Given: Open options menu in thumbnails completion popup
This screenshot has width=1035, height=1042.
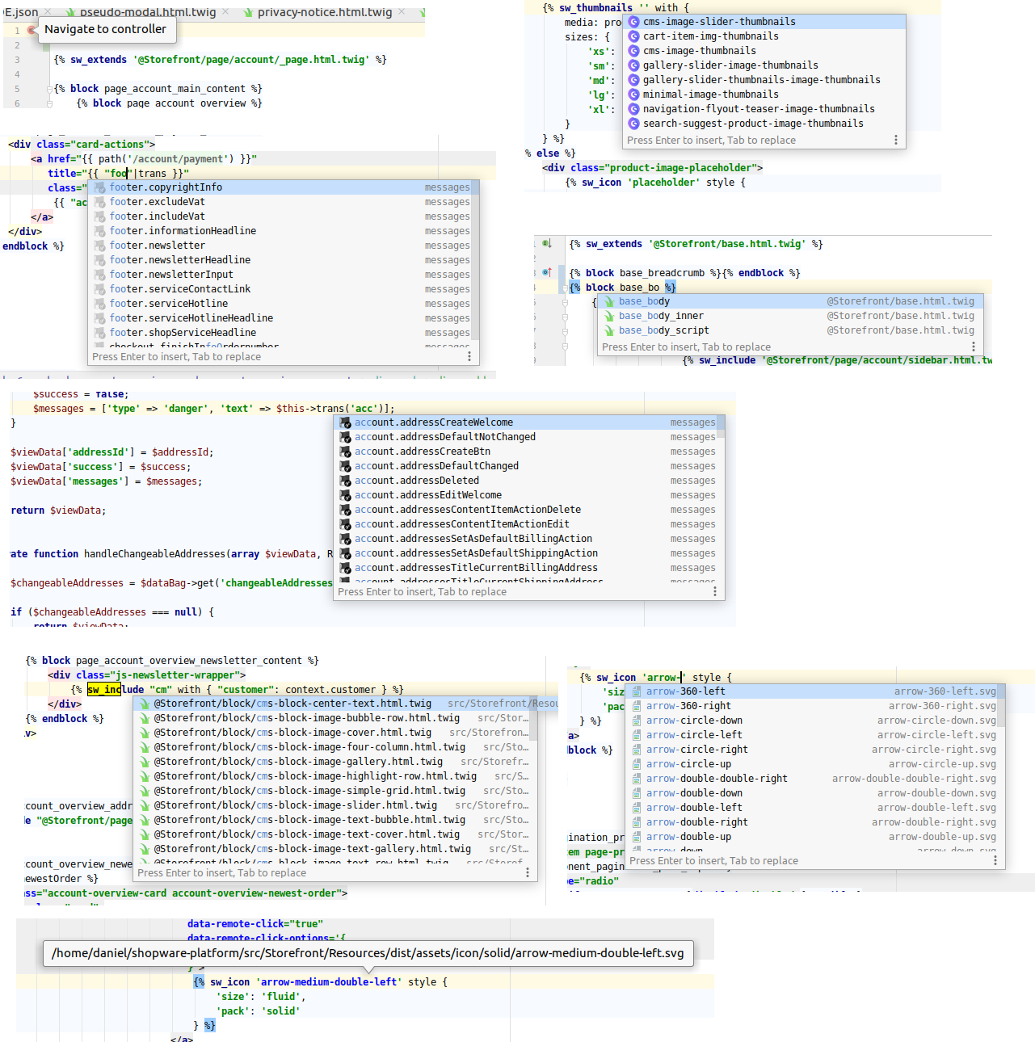Looking at the screenshot, I should click(895, 141).
